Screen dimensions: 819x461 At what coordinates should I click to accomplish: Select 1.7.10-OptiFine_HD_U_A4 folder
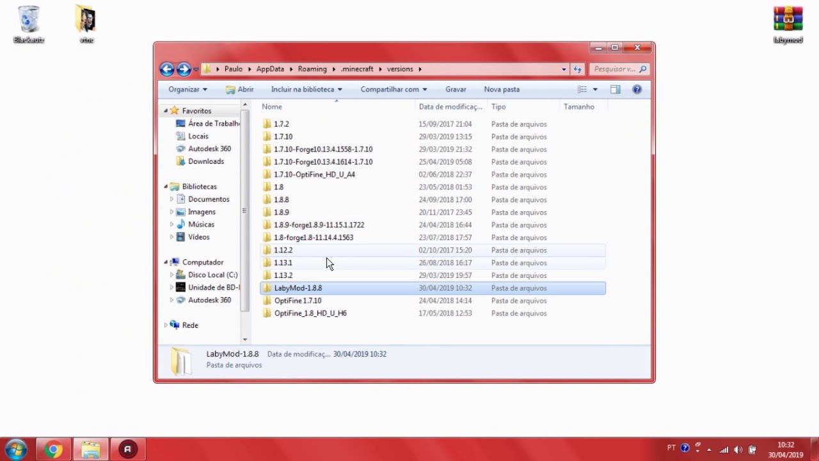[x=433, y=174]
